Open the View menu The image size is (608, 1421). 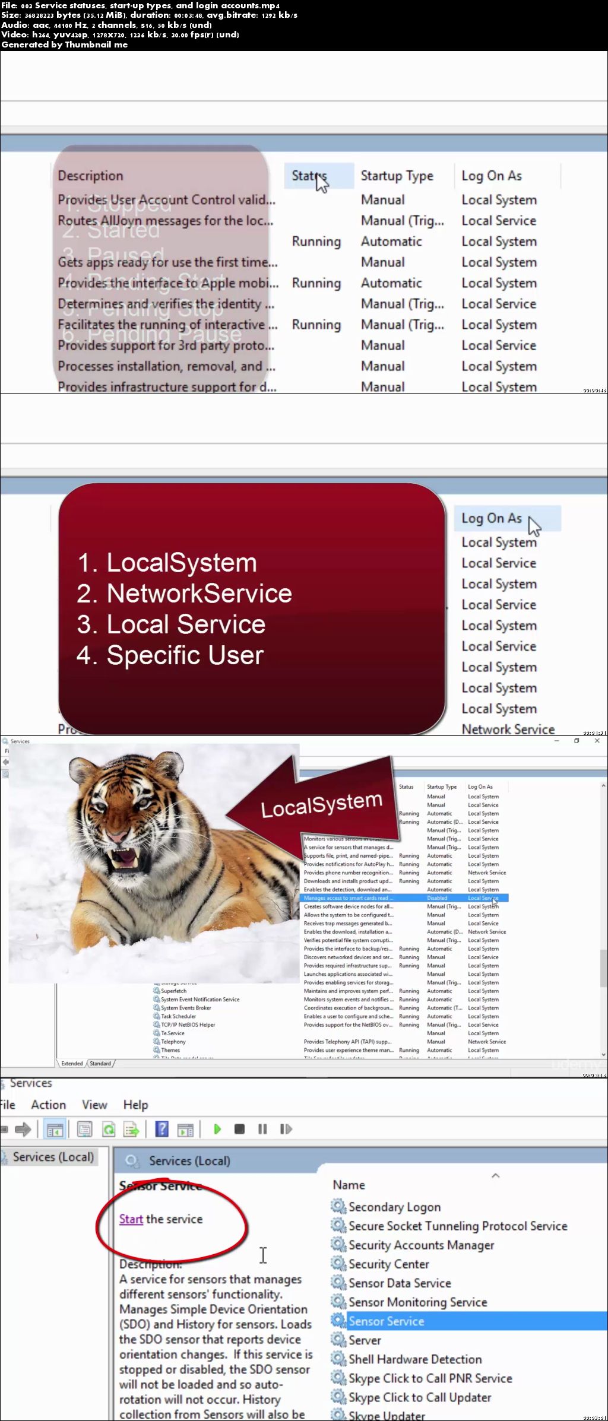coord(94,1105)
